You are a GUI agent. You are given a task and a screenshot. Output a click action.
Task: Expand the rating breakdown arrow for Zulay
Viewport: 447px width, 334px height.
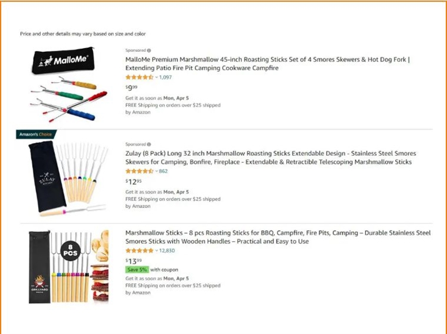pos(156,171)
